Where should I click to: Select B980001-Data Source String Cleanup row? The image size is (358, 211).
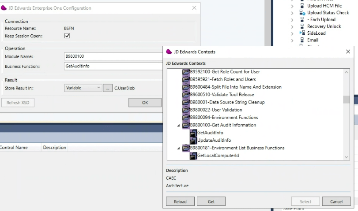click(227, 102)
